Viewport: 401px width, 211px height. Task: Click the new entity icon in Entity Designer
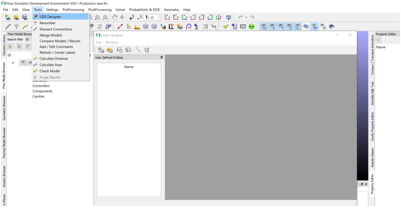pyautogui.click(x=101, y=50)
